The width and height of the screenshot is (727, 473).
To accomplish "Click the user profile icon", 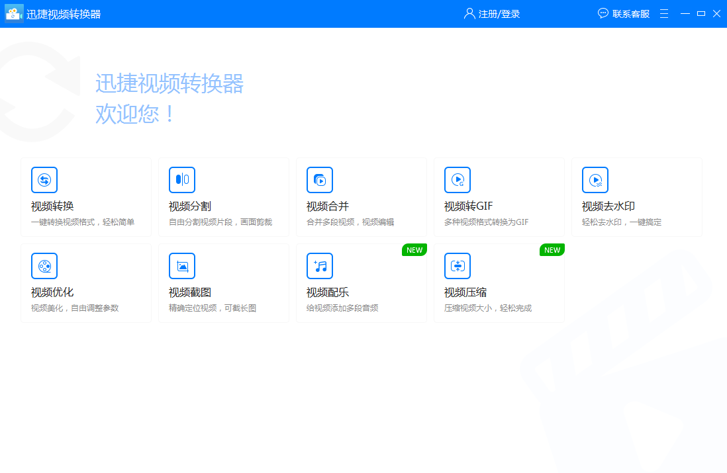I will coord(469,13).
